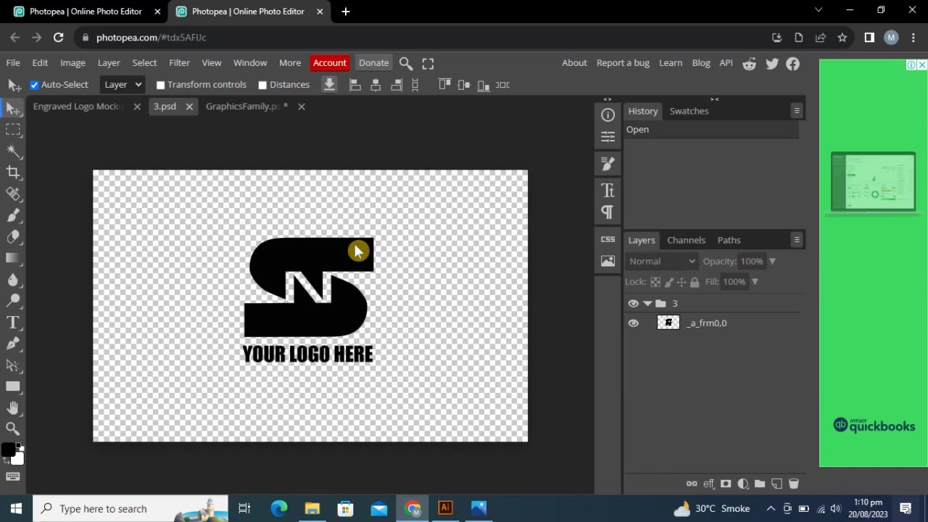Align right edges icon in options bar

(397, 85)
